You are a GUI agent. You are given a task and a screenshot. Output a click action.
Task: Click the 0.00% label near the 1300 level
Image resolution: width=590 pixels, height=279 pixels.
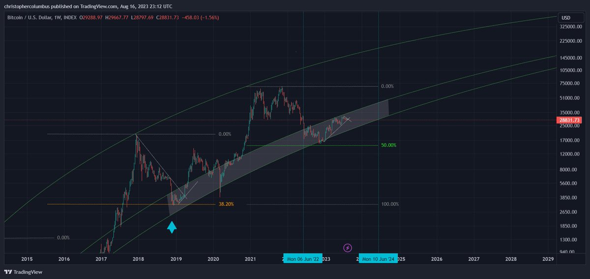63,238
